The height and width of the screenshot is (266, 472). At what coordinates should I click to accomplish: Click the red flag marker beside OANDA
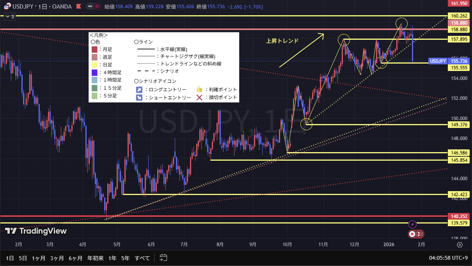[79, 6]
